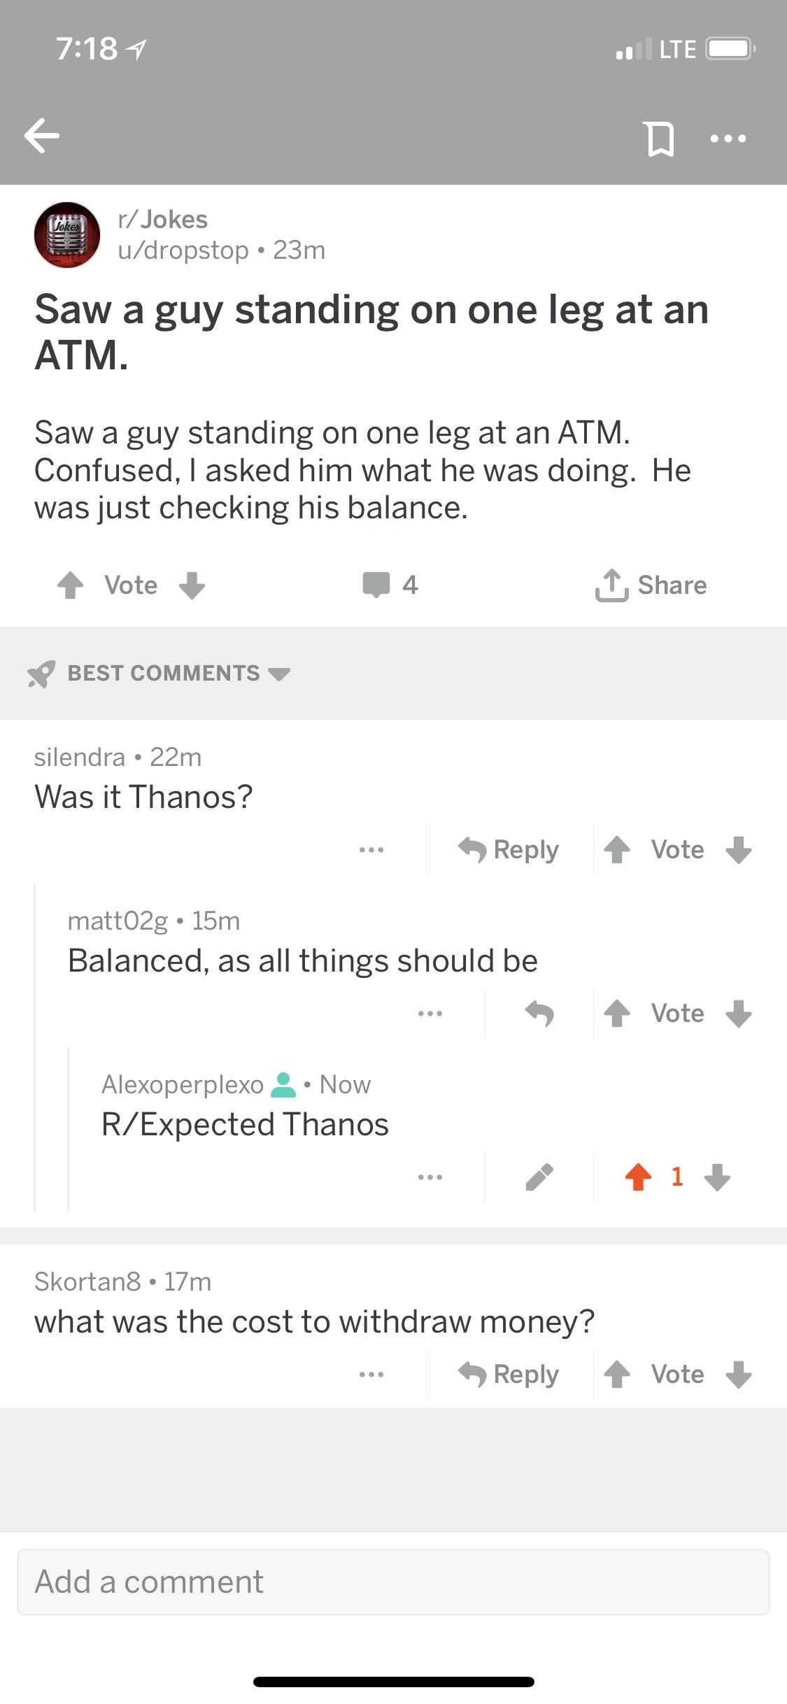The height and width of the screenshot is (1704, 787).
Task: Edit your comment with the pencil icon
Action: click(539, 1177)
